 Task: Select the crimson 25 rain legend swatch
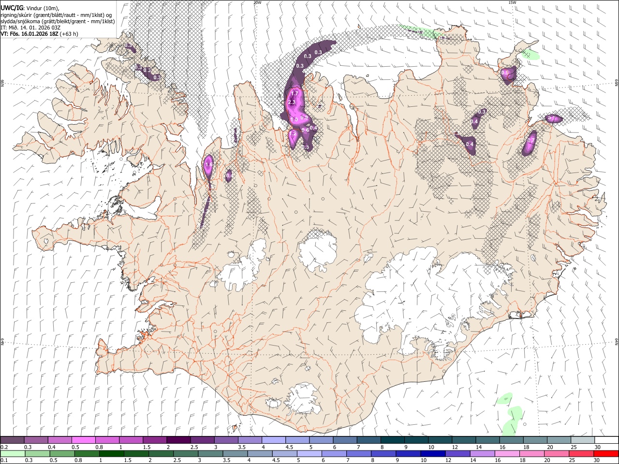point(581,453)
